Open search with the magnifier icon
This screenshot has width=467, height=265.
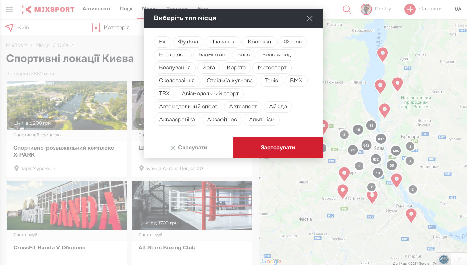[347, 9]
